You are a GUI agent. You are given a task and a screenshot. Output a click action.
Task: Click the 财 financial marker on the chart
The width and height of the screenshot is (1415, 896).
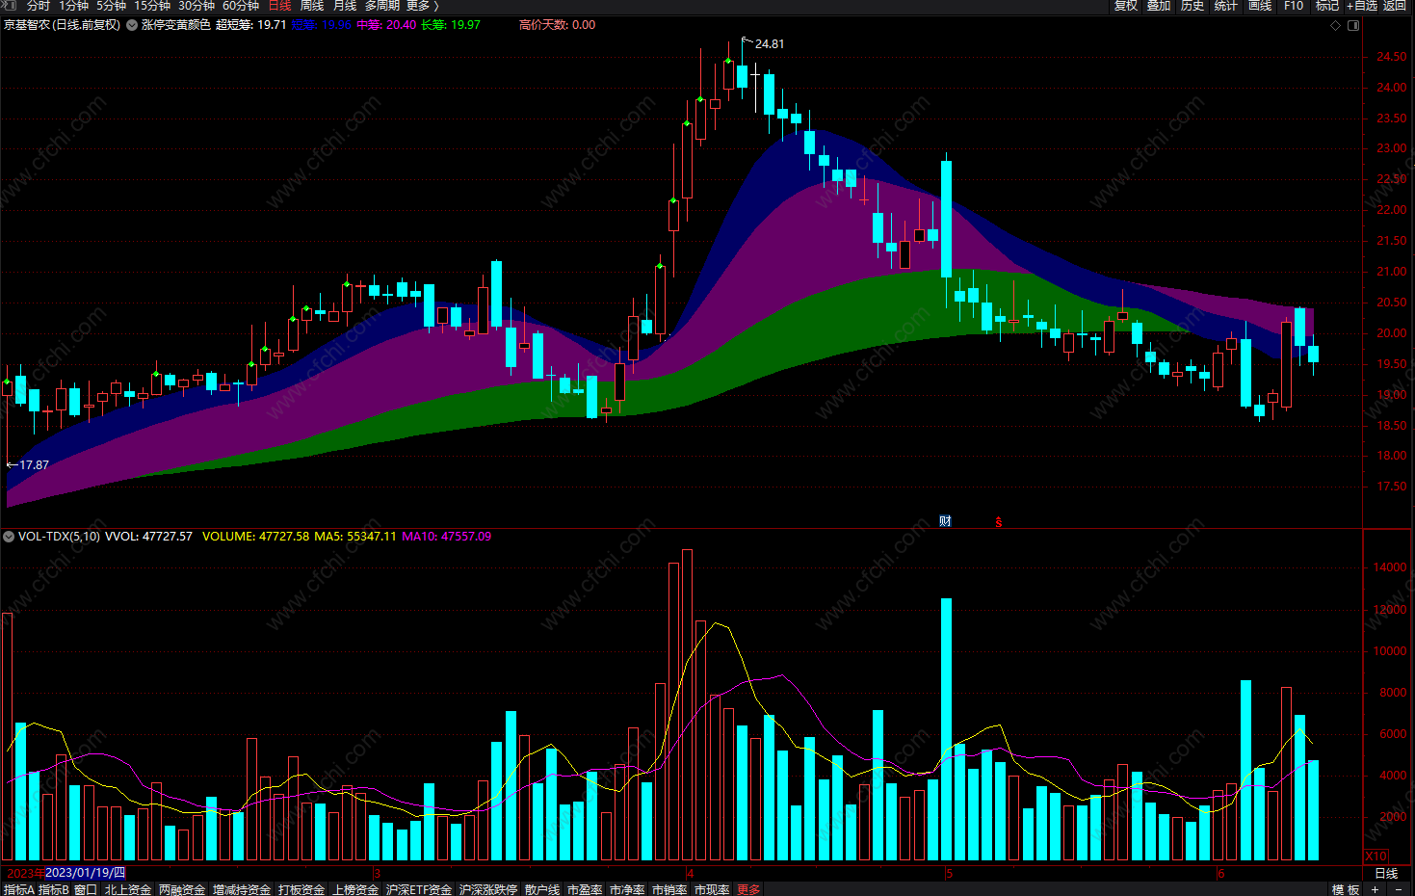pyautogui.click(x=945, y=521)
